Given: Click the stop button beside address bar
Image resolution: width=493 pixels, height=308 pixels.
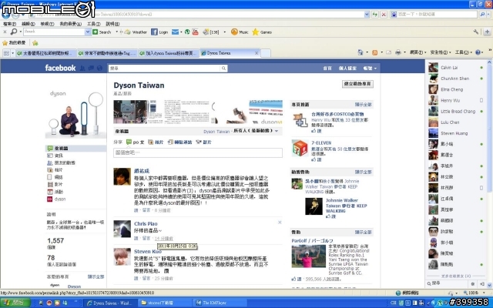Looking at the screenshot, I should pos(384,15).
